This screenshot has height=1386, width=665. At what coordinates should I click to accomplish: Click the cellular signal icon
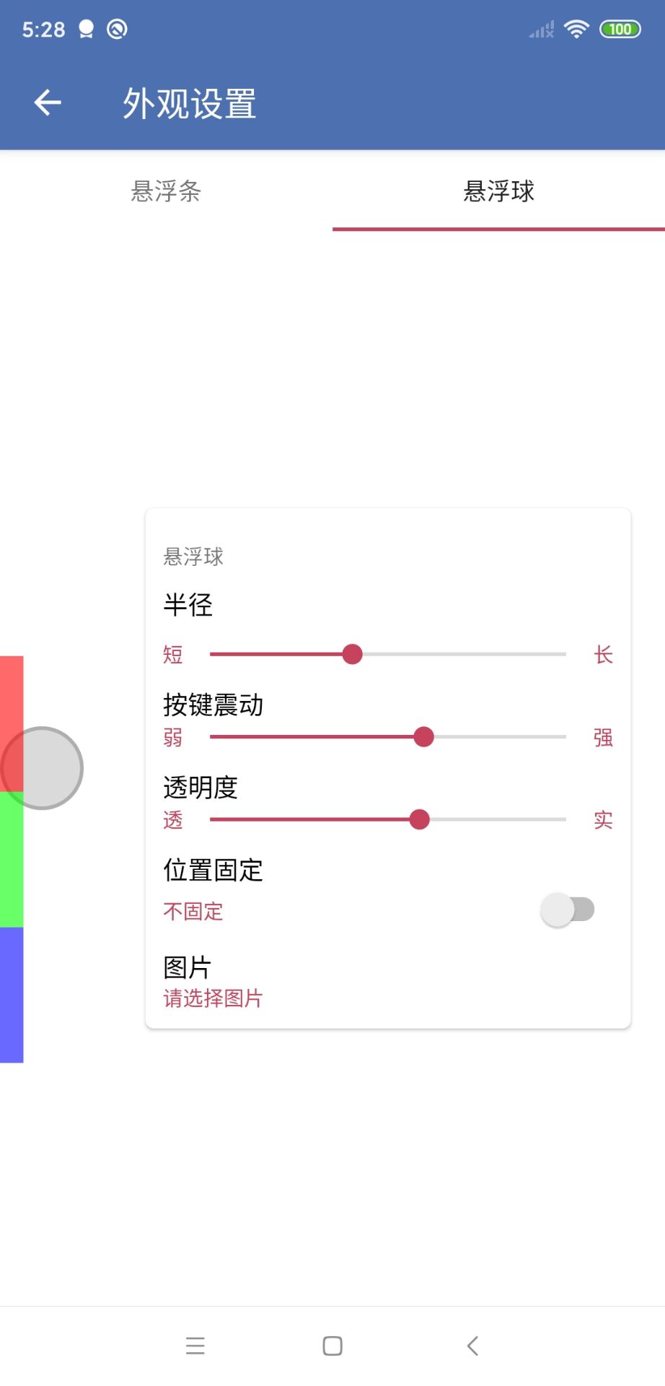pyautogui.click(x=540, y=30)
